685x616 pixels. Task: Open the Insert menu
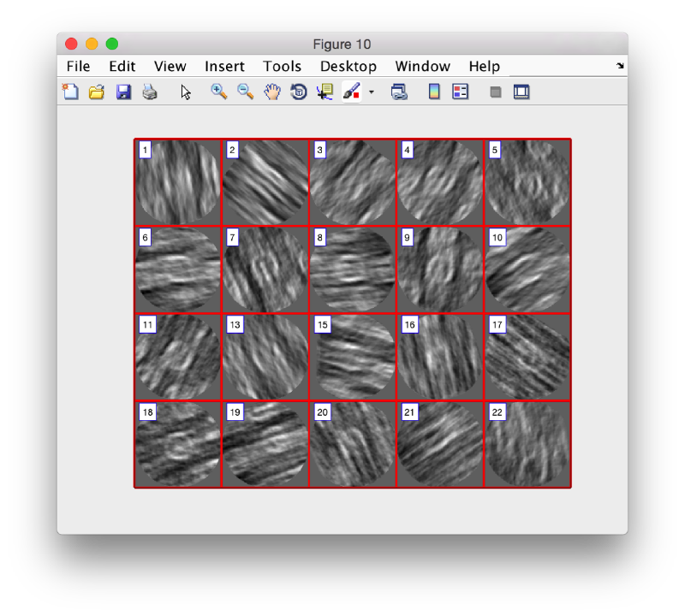click(x=224, y=66)
